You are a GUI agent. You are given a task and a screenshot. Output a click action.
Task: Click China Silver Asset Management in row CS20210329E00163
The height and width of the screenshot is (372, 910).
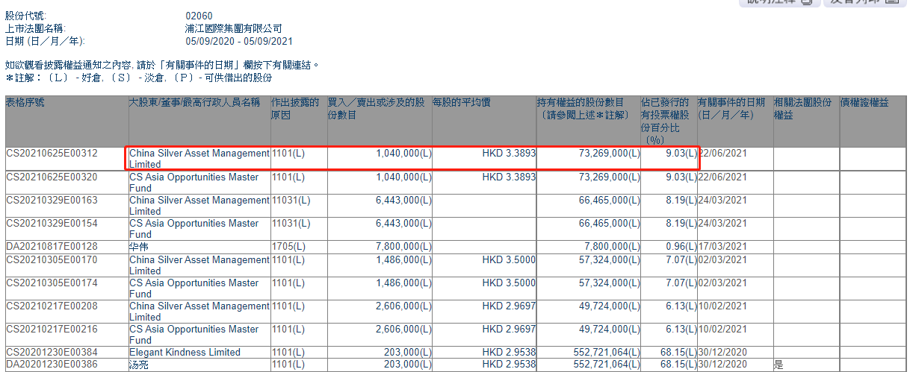point(199,206)
